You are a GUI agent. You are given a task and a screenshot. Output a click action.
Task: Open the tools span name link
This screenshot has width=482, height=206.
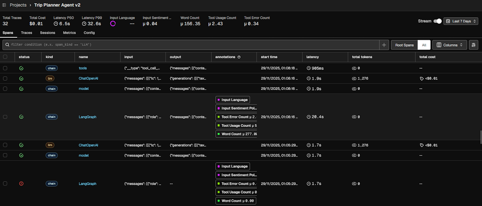point(82,68)
